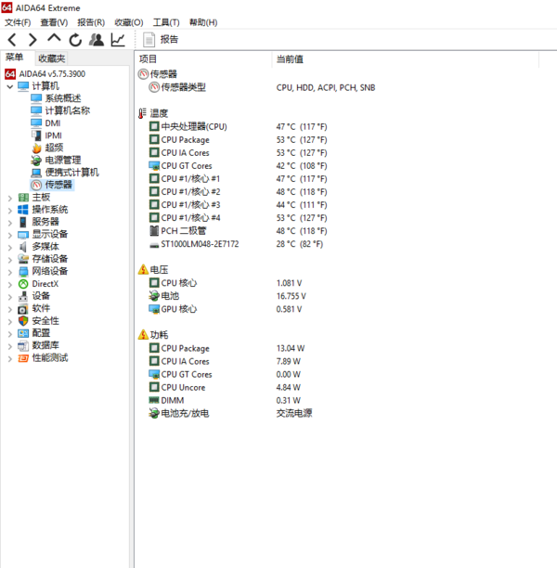557x568 pixels.
Task: Click the DirectX Xbox logo icon
Action: click(23, 284)
